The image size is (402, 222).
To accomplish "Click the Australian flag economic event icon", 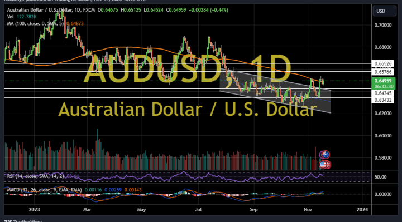I will [325, 155].
